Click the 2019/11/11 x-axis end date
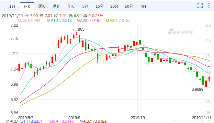Screen dimensions: 214x123 click(x=201, y=118)
